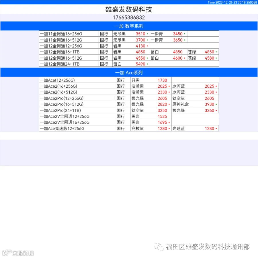The height and width of the screenshot is (258, 258).
Task: Select the row name 一加Ace2Pro(12+256G)
Action: point(62,98)
